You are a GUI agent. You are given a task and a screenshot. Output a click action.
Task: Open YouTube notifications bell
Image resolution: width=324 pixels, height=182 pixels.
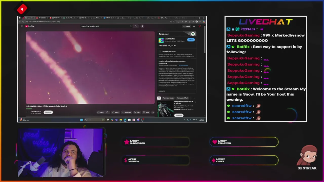point(194,26)
